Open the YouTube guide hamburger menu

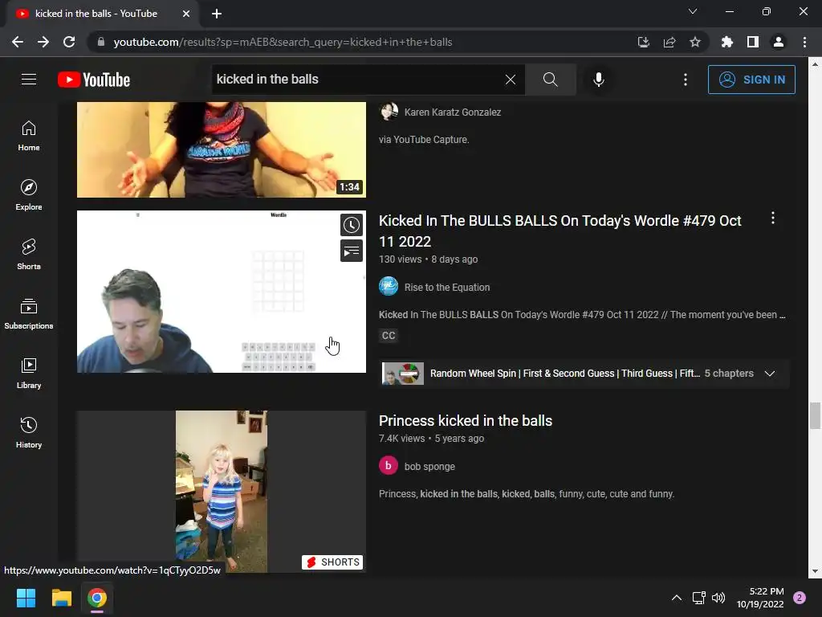pyautogui.click(x=29, y=80)
